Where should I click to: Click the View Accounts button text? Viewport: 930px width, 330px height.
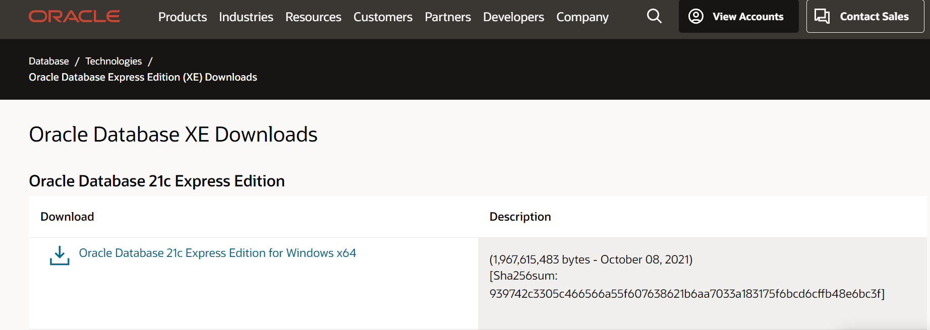[x=748, y=17]
